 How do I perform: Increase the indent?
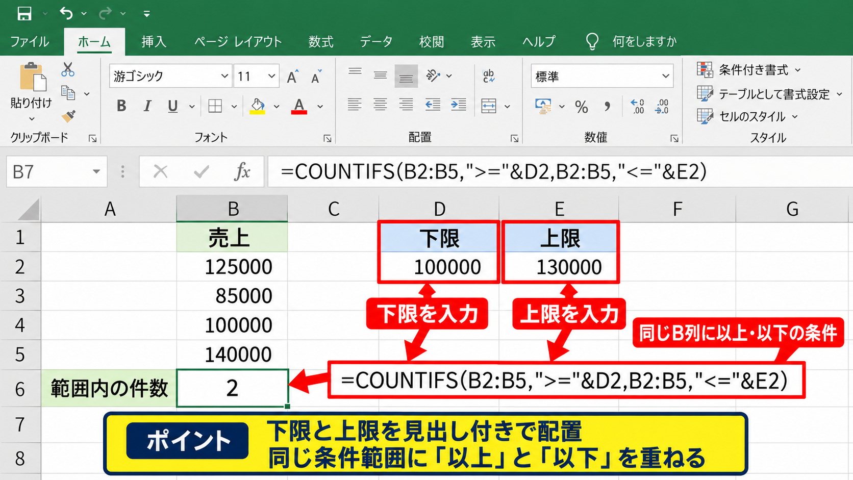click(x=459, y=105)
